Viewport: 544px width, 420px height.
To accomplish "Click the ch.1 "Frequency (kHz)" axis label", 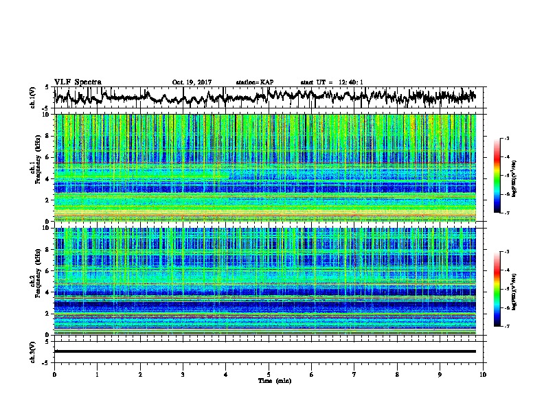I will pyautogui.click(x=38, y=161).
